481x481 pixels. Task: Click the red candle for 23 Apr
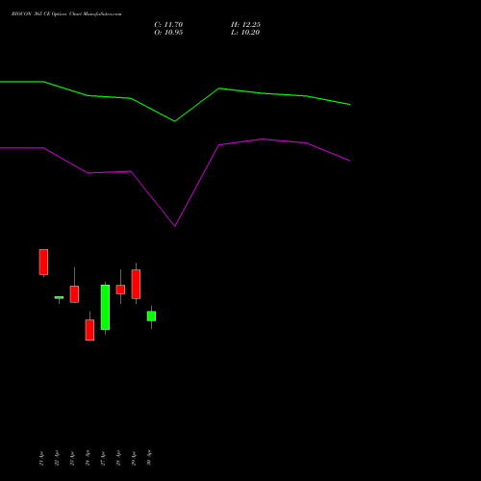pyautogui.click(x=74, y=294)
